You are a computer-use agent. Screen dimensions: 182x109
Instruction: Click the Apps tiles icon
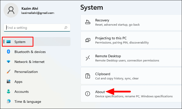click(x=8, y=81)
